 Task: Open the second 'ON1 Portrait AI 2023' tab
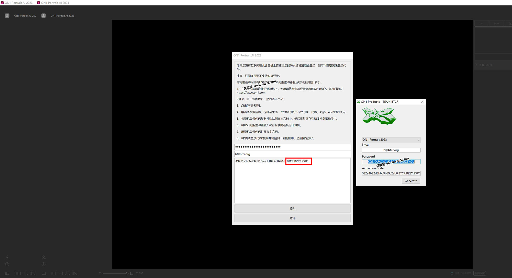point(62,16)
